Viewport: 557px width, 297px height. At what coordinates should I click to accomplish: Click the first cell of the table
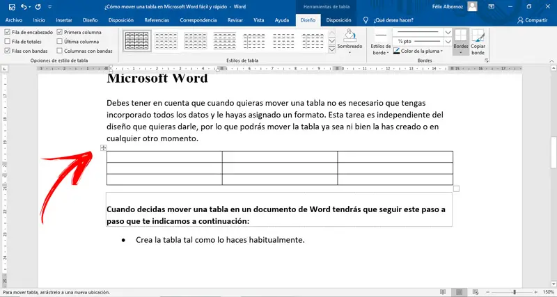(164, 156)
